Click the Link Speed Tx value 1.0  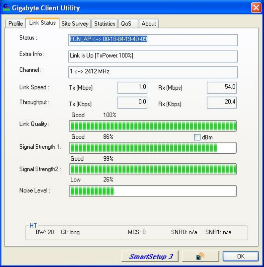[x=132, y=88]
